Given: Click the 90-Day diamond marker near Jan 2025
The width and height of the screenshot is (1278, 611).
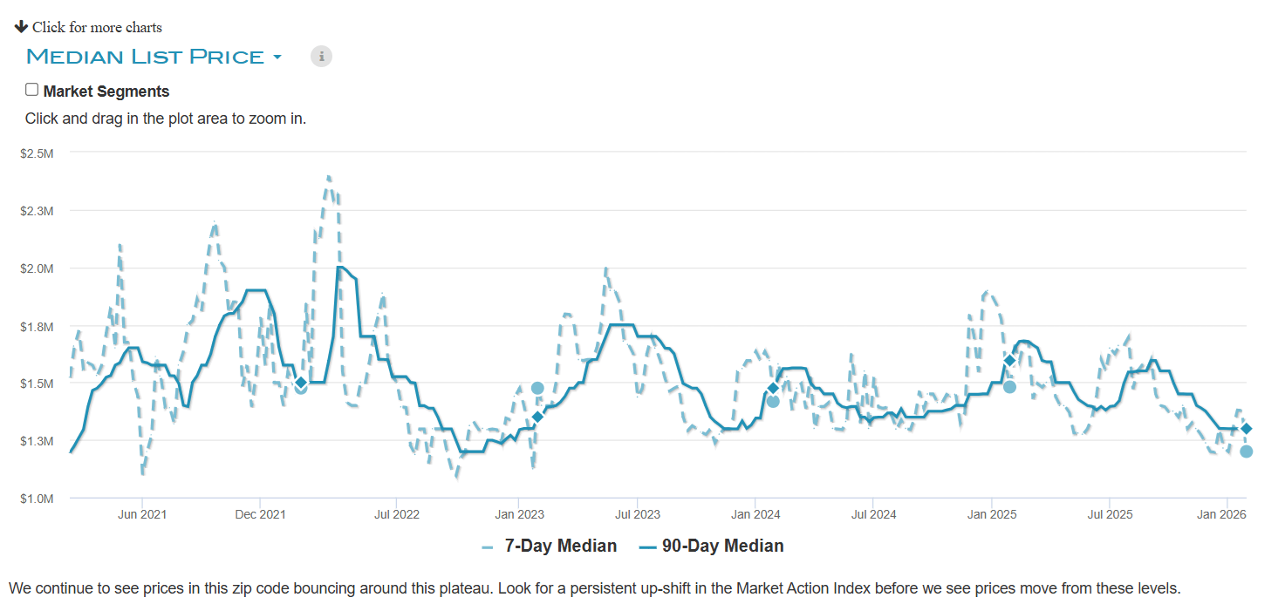Looking at the screenshot, I should tap(1009, 360).
